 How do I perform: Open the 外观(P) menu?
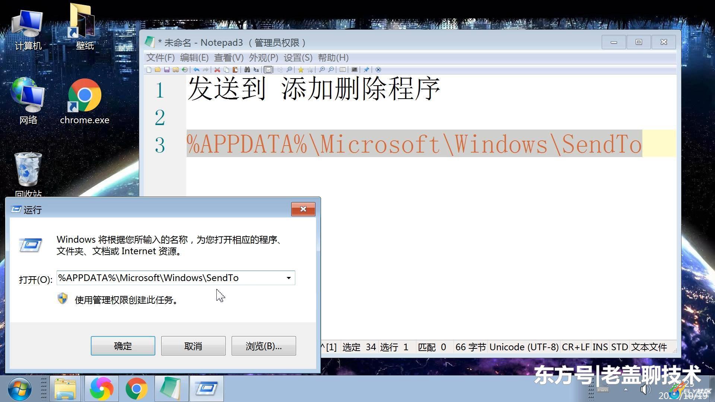click(x=264, y=58)
